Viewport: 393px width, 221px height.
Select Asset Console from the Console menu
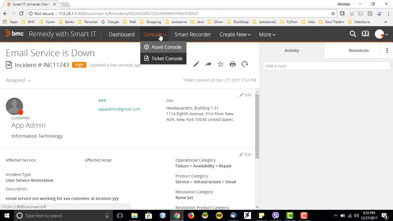tap(163, 47)
